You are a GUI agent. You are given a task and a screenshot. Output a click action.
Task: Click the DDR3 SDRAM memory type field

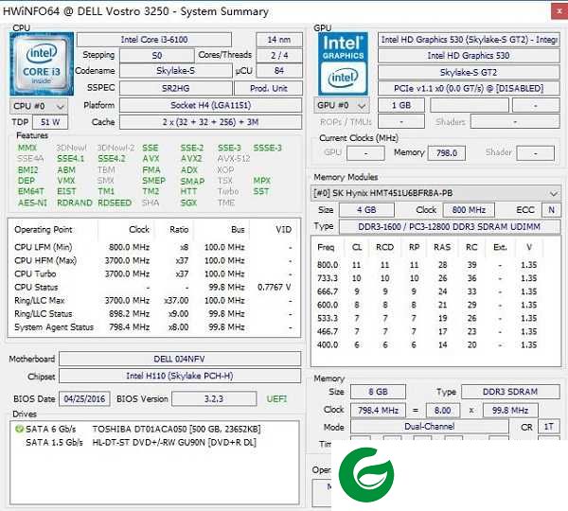pyautogui.click(x=510, y=392)
